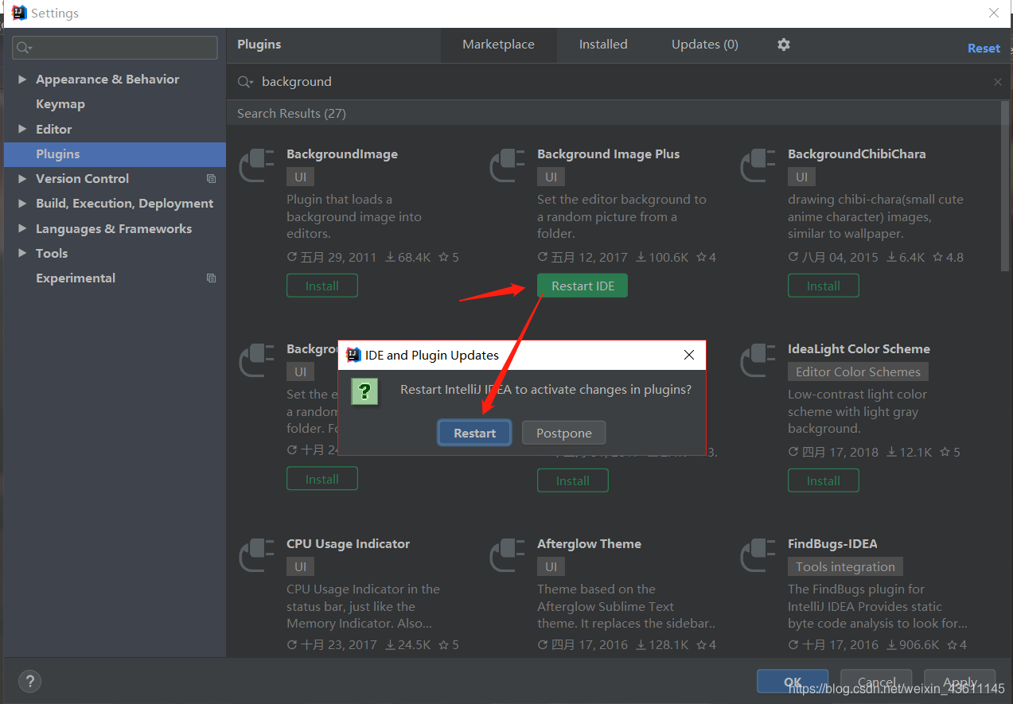Click the BackgroundImage plugin icon
Screen dimensions: 1013x704
pyautogui.click(x=257, y=165)
